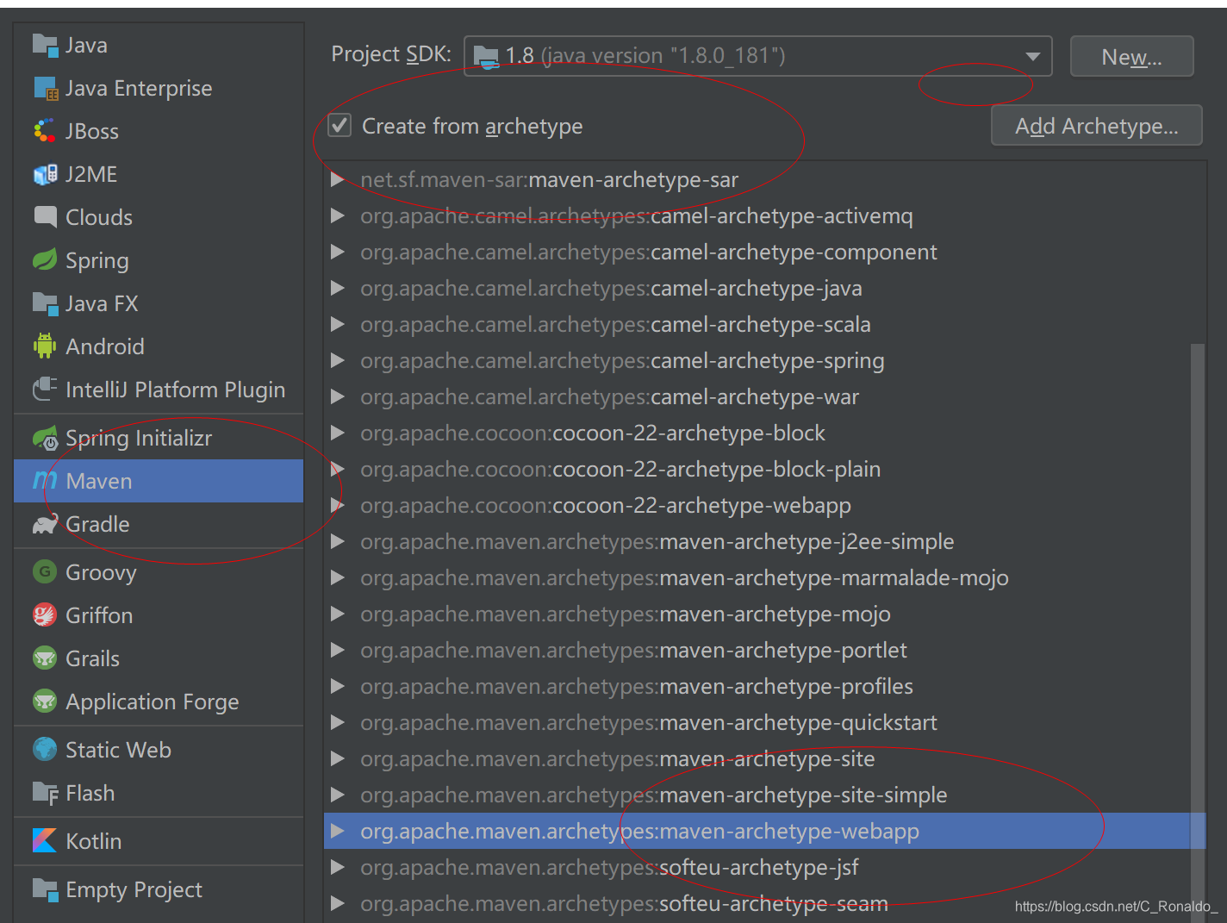
Task: Click the Flash folder icon
Action: coord(45,793)
